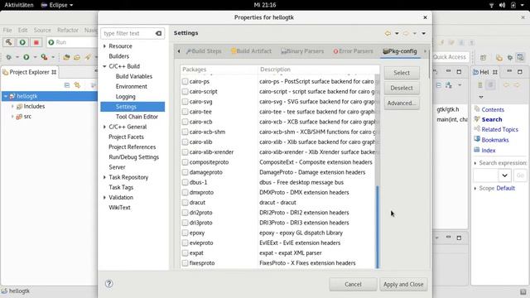
Task: Click the red stop toolbar icon
Action: 36,42
